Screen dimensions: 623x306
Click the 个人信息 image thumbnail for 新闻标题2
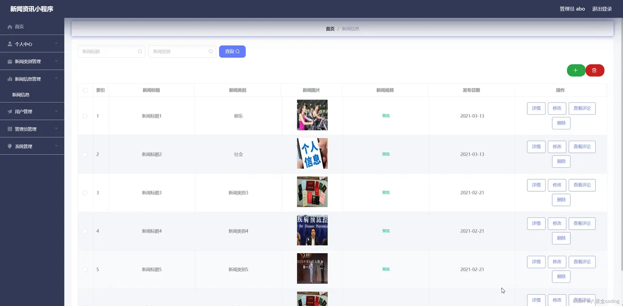tap(312, 153)
